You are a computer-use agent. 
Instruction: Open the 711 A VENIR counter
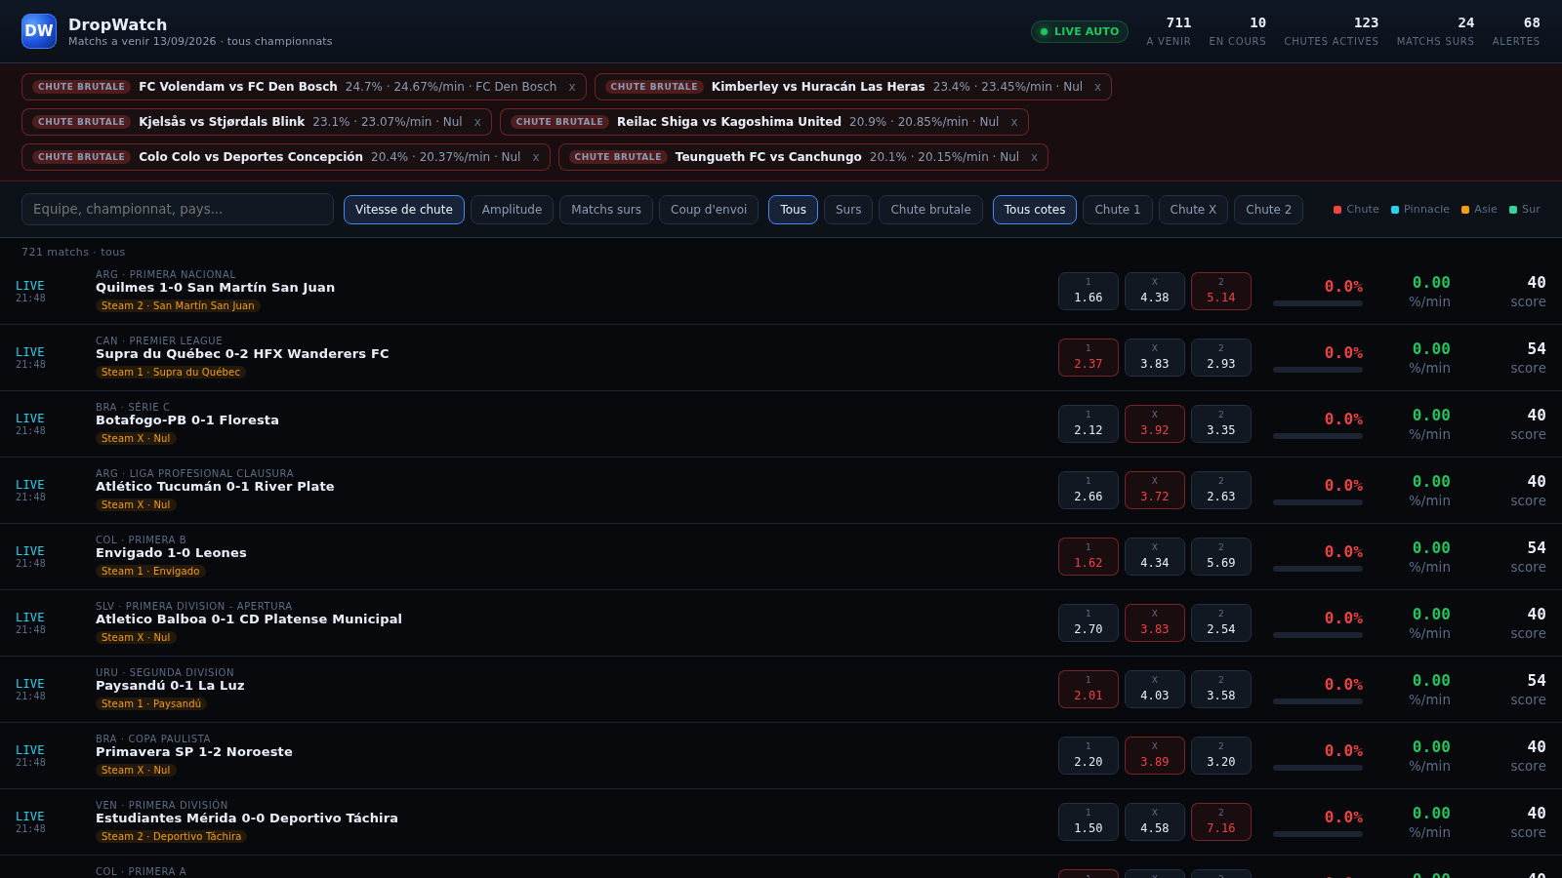(x=1169, y=31)
